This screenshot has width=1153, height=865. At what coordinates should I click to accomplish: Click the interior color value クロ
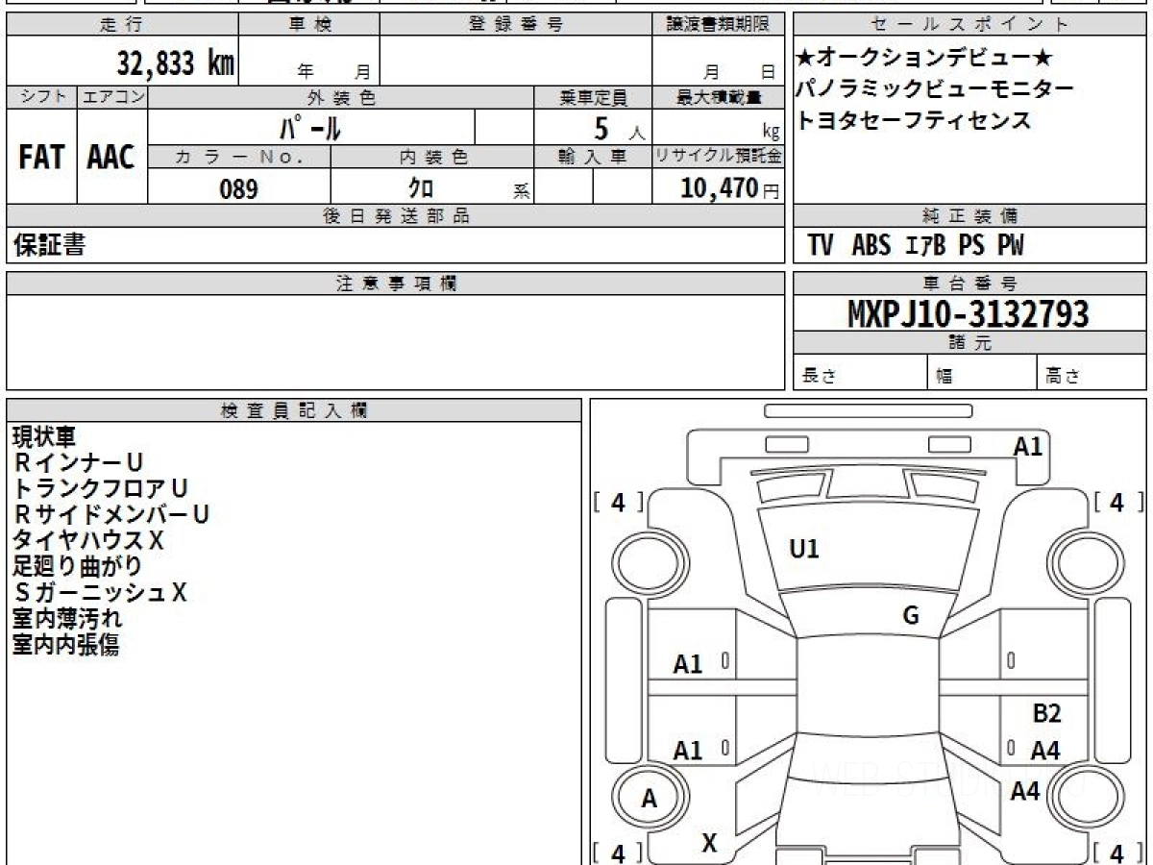(421, 188)
